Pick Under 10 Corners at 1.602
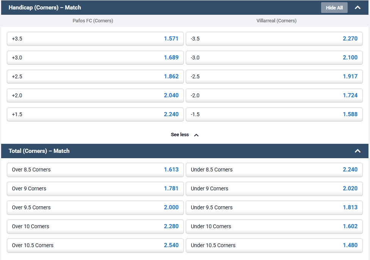This screenshot has width=370, height=260. [x=274, y=226]
